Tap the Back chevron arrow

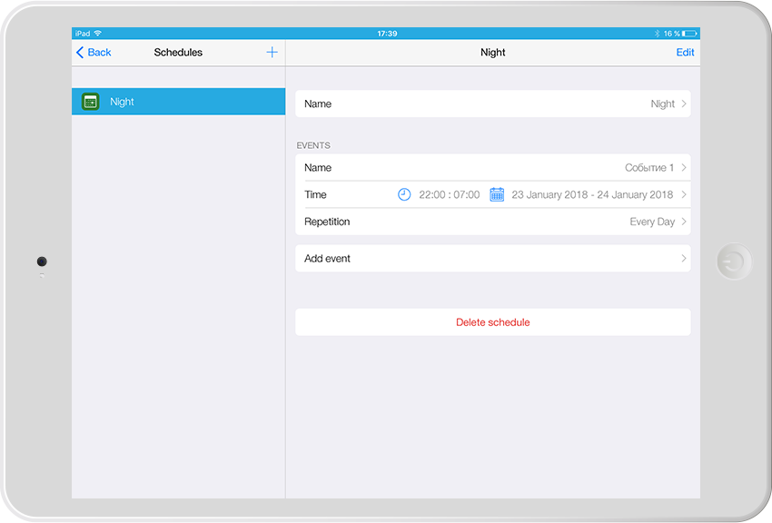point(80,53)
